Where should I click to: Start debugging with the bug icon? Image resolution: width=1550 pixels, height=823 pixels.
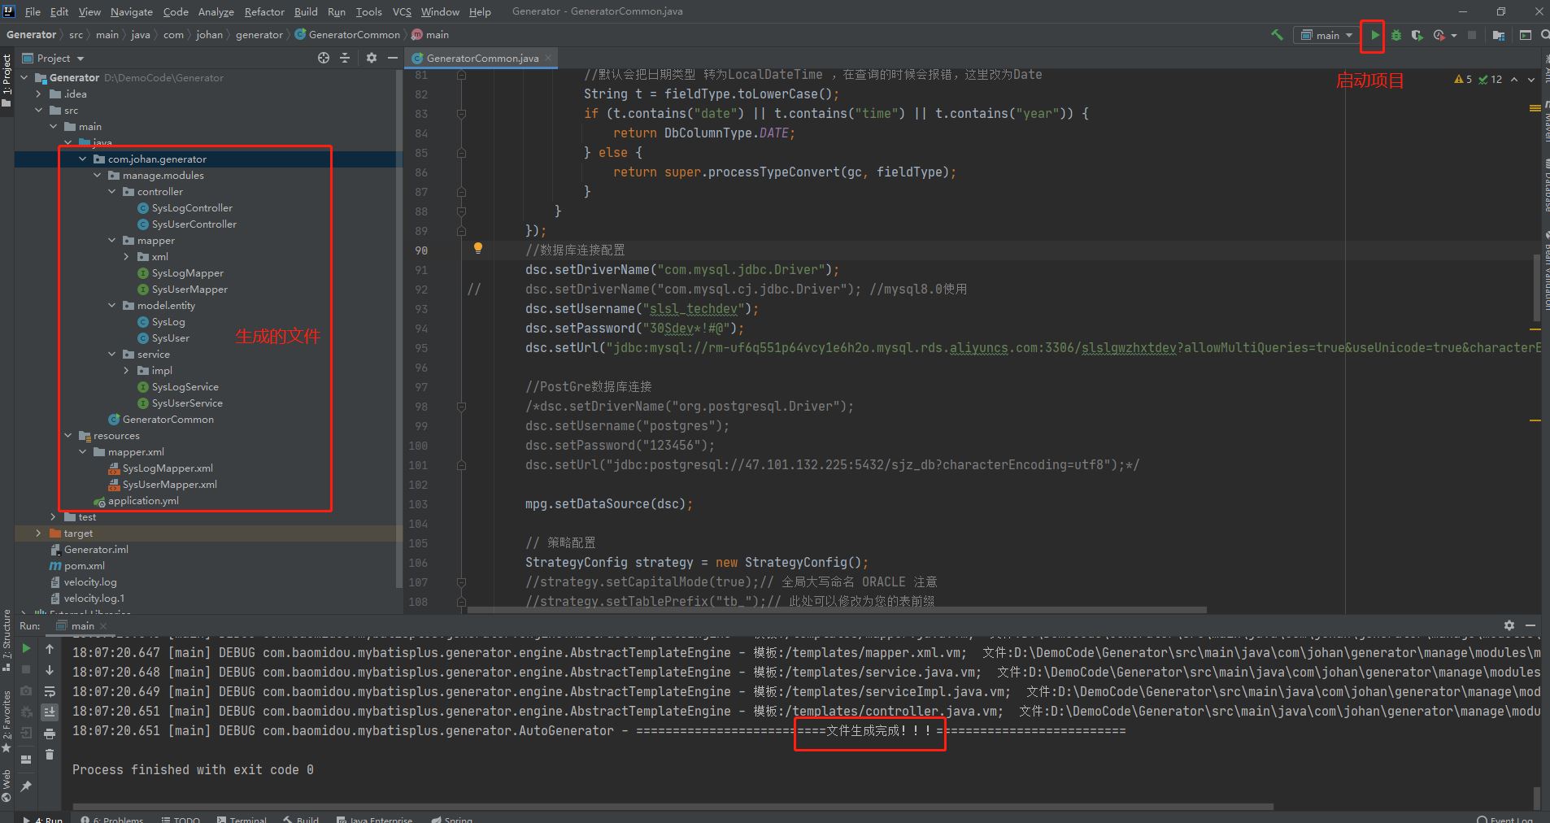click(1396, 35)
